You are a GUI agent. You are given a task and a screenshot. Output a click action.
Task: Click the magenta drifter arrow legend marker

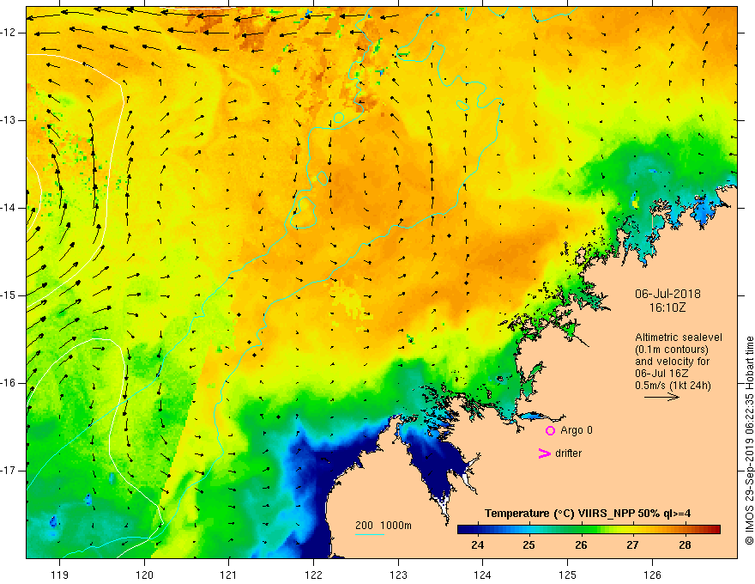tap(544, 453)
